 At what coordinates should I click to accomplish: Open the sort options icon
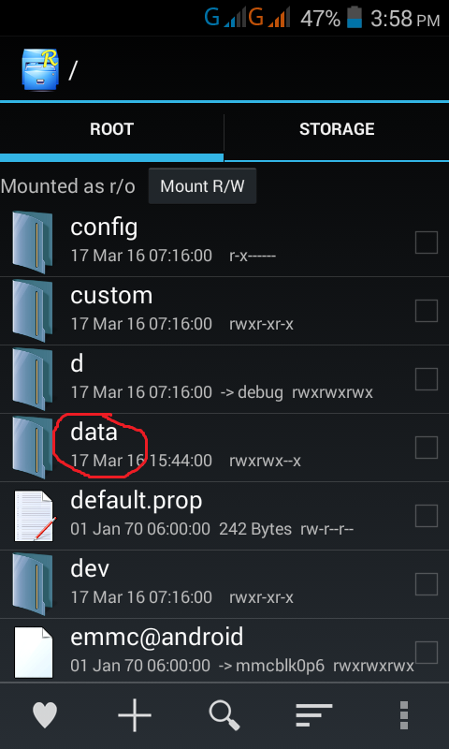(x=314, y=715)
